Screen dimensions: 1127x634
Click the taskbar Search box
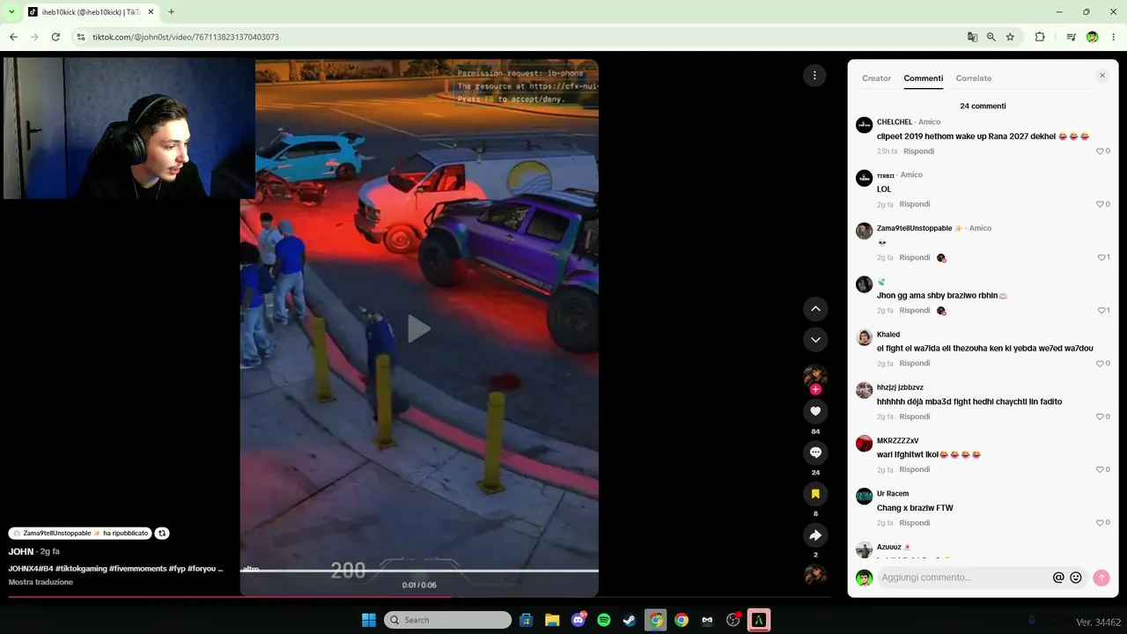[448, 620]
